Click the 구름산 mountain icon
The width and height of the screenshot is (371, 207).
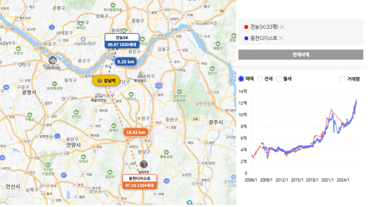click(30, 115)
